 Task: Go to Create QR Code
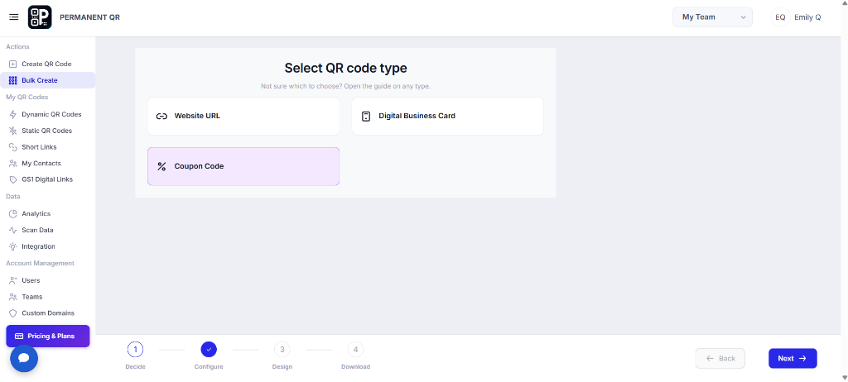[47, 64]
